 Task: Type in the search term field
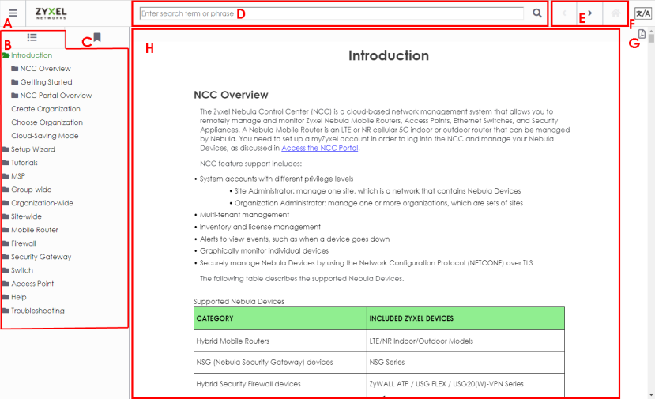(330, 13)
